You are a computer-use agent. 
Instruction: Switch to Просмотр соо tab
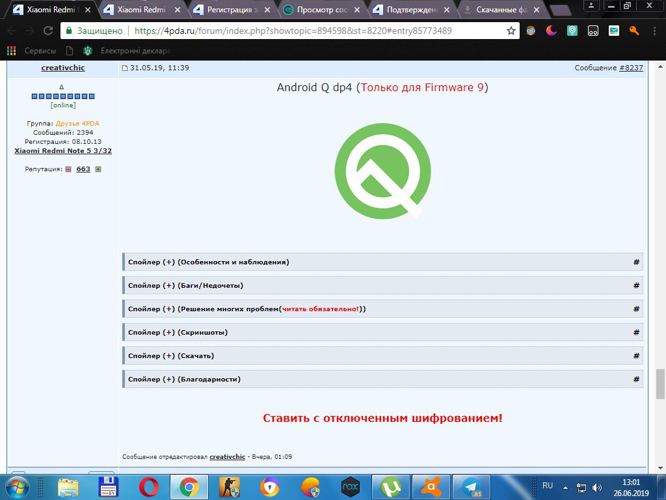tap(321, 9)
